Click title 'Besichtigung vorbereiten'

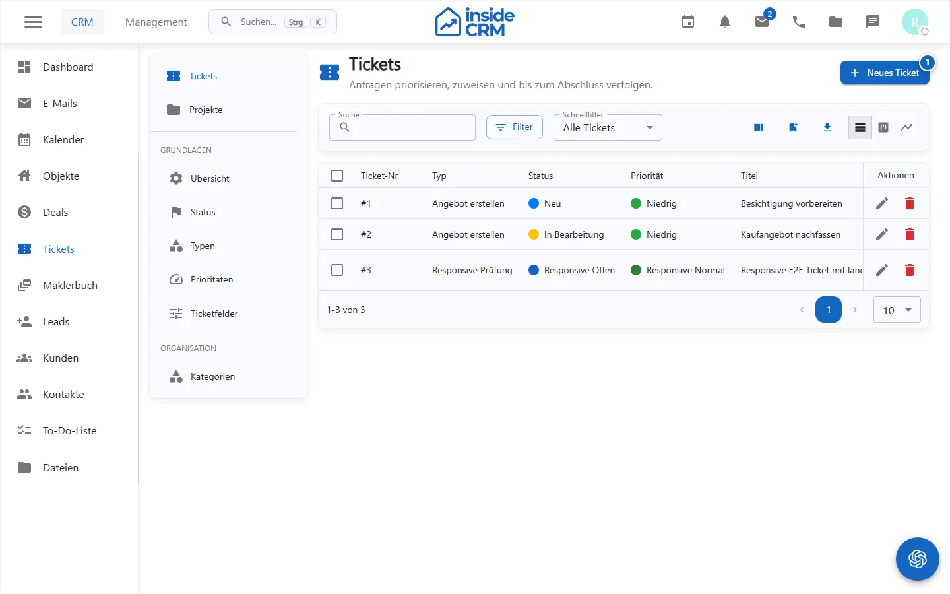pyautogui.click(x=792, y=203)
